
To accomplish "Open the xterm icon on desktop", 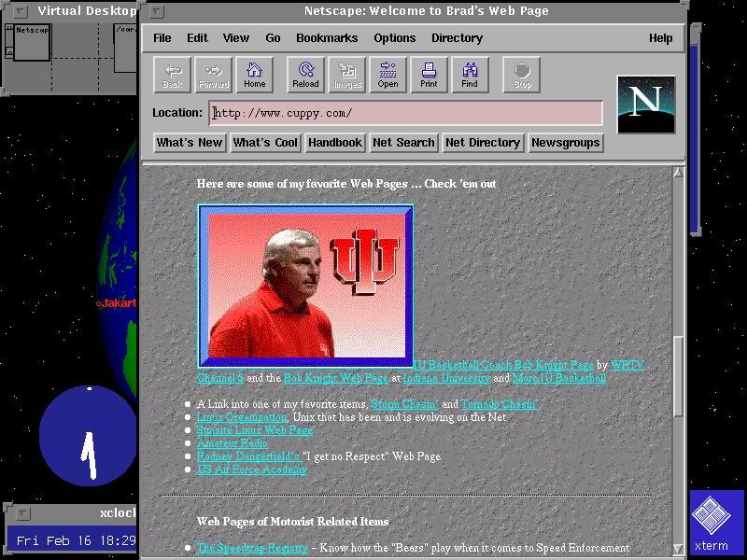I will pyautogui.click(x=711, y=521).
